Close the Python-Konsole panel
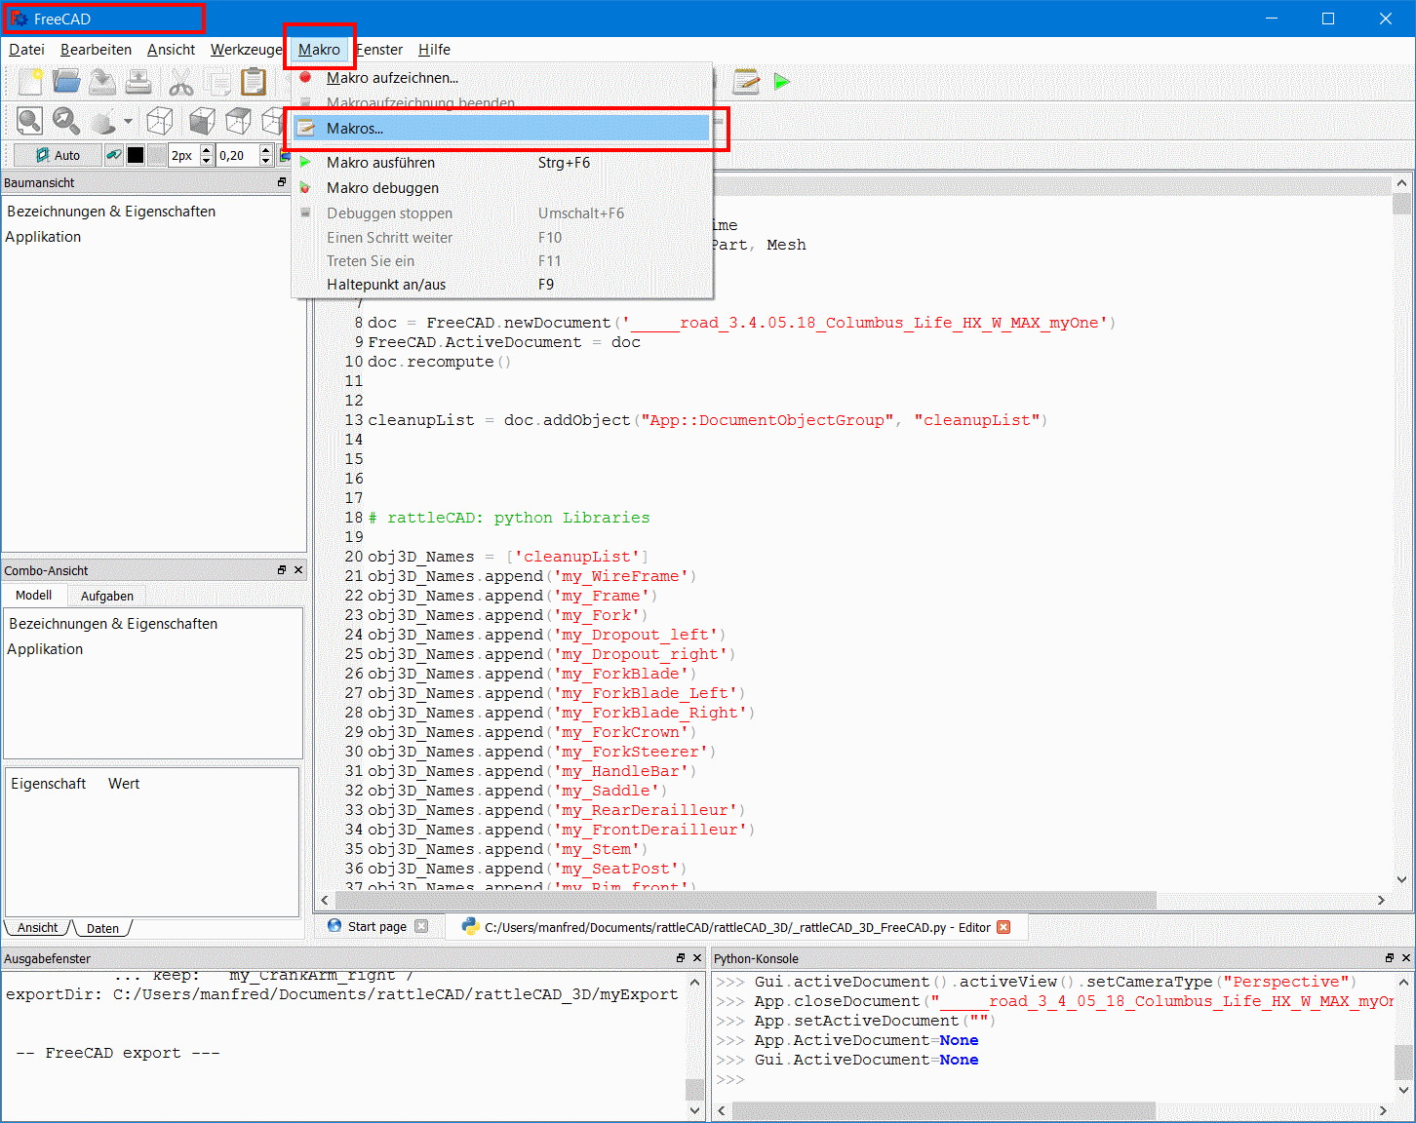The height and width of the screenshot is (1123, 1416). [x=1406, y=958]
